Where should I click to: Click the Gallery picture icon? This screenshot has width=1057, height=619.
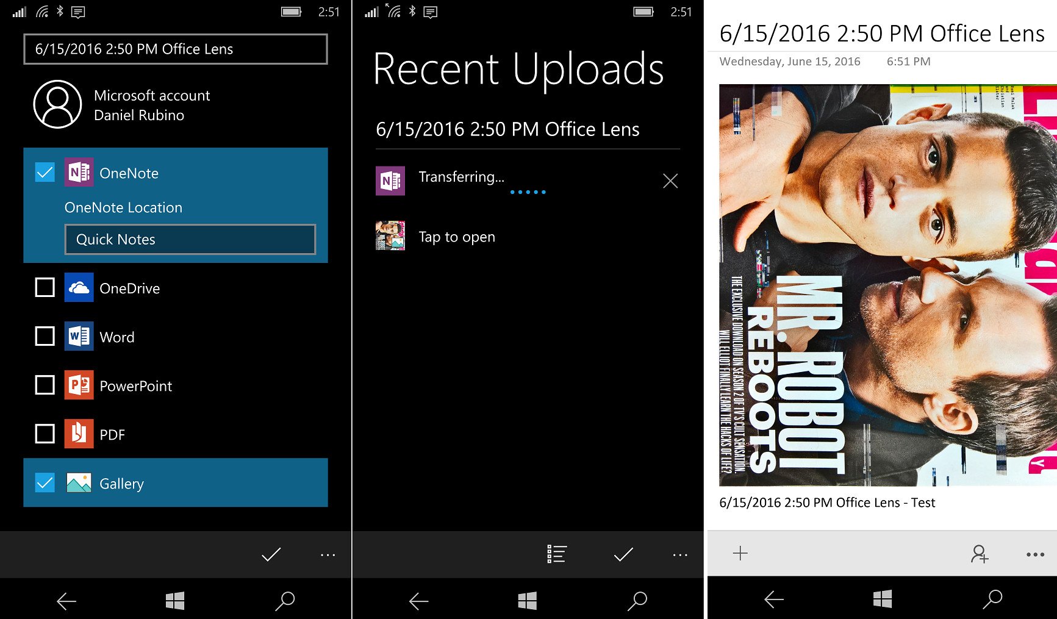(79, 483)
